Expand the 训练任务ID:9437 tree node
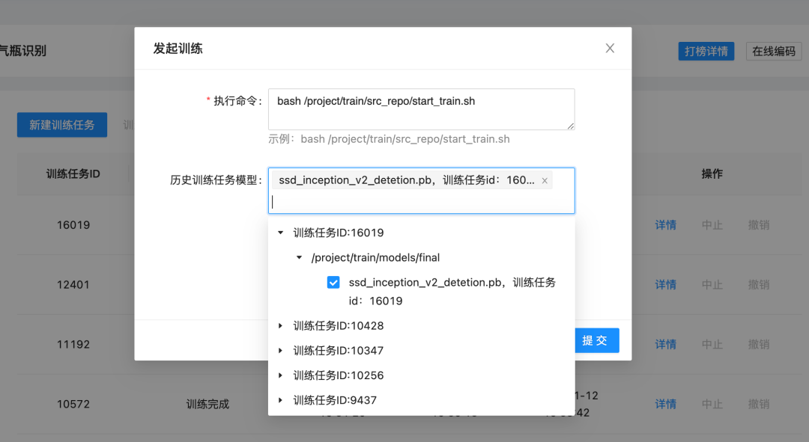The width and height of the screenshot is (809, 442). 280,400
